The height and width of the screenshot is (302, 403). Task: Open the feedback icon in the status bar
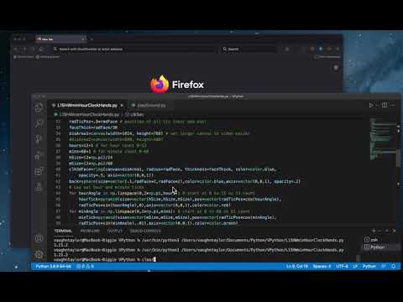tap(384, 266)
